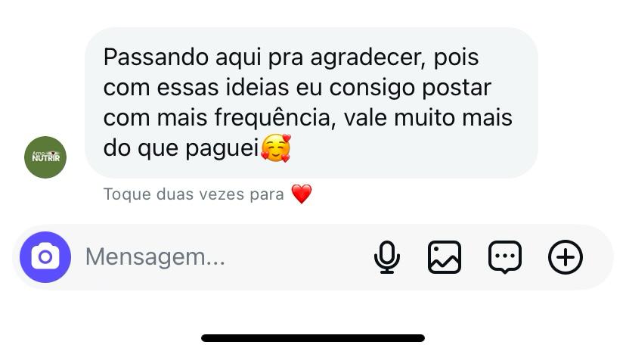Screen dimensions: 626x354
Task: Click 'consigo postar' in the bubble
Action: tap(410, 88)
